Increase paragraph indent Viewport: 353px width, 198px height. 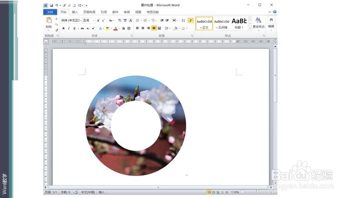(167, 21)
